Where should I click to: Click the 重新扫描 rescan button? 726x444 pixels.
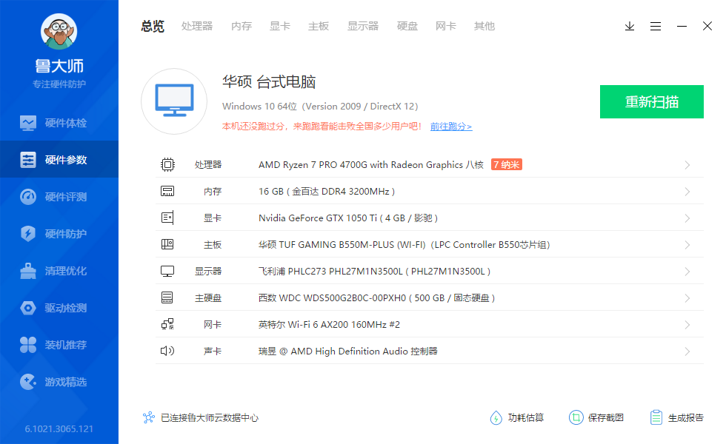click(651, 101)
